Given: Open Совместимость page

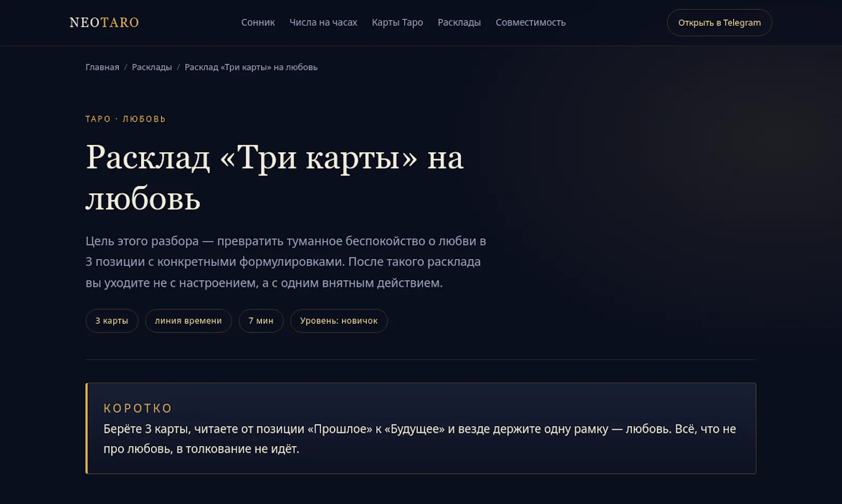Looking at the screenshot, I should point(530,23).
